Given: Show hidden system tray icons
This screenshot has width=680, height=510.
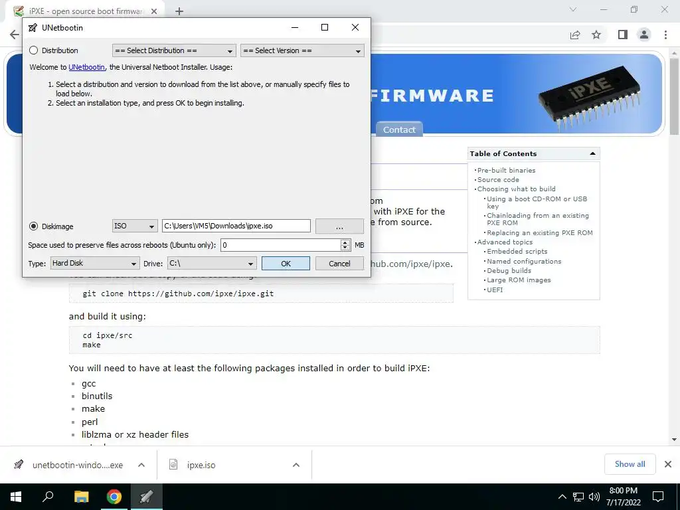Looking at the screenshot, I should click(x=562, y=497).
